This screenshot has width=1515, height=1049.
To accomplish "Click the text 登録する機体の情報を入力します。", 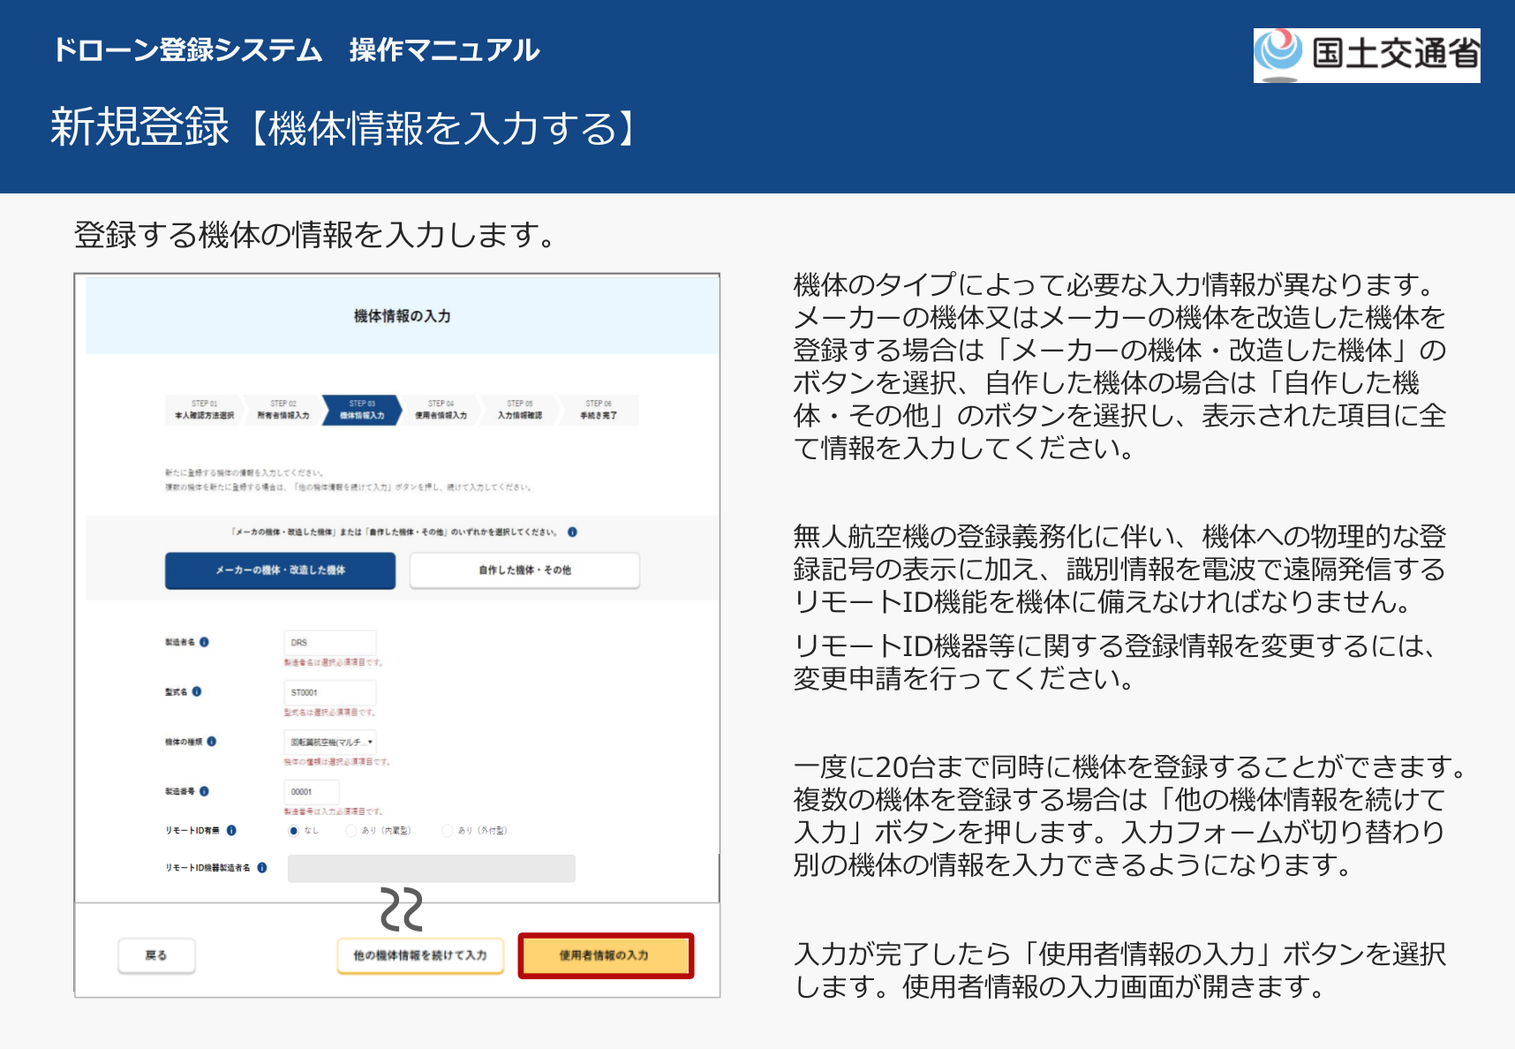I will [315, 235].
